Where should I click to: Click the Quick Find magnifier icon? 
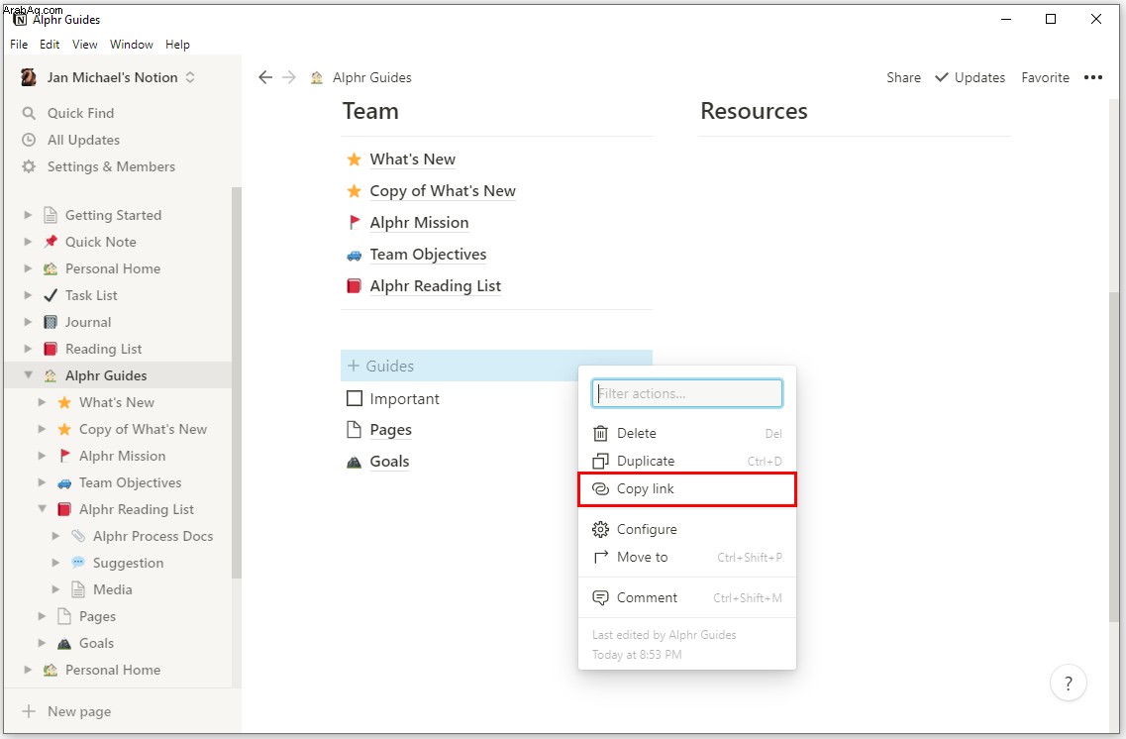29,113
